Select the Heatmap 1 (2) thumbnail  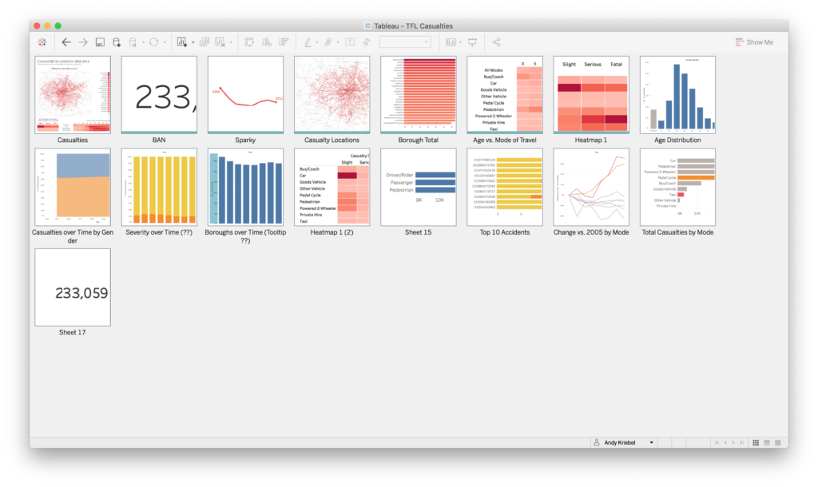click(x=332, y=187)
